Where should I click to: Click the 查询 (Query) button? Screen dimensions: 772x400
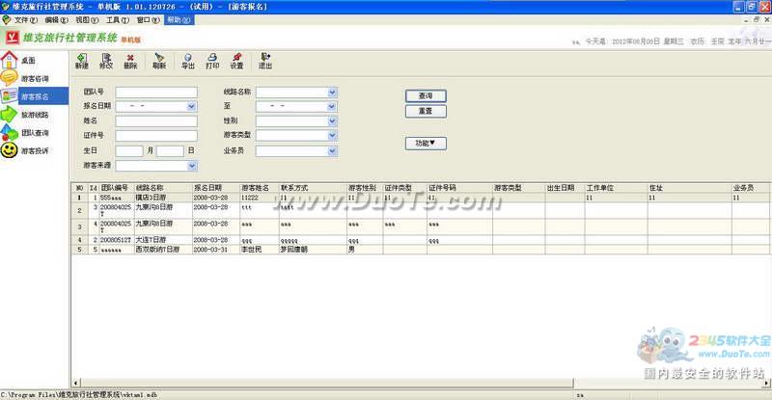click(426, 96)
